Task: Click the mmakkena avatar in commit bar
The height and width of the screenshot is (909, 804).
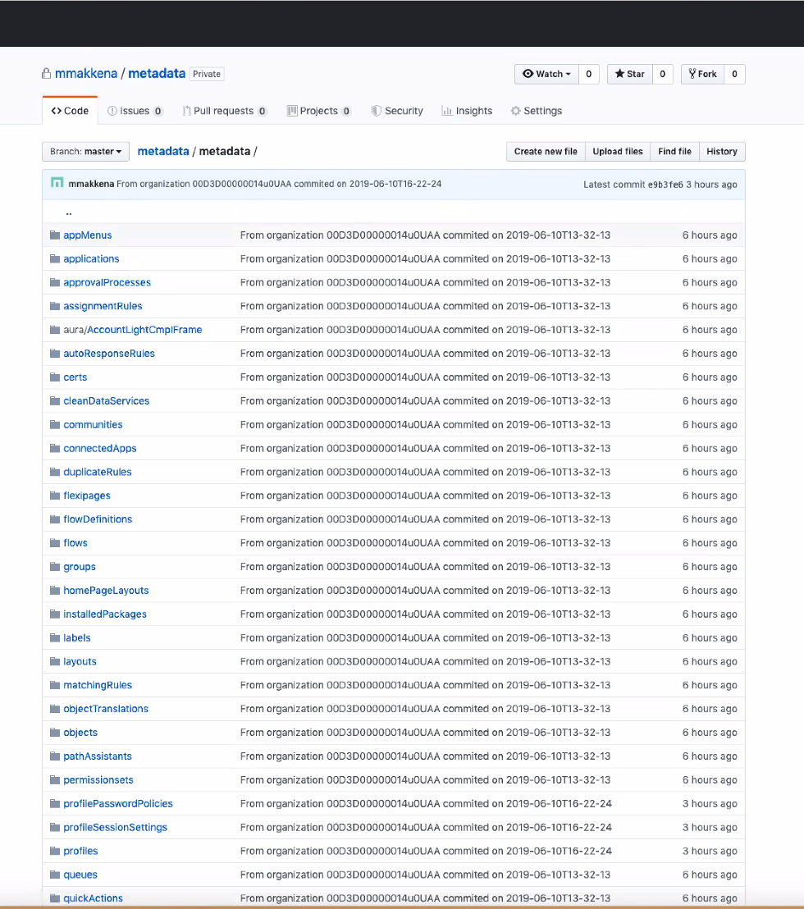Action: click(x=57, y=183)
